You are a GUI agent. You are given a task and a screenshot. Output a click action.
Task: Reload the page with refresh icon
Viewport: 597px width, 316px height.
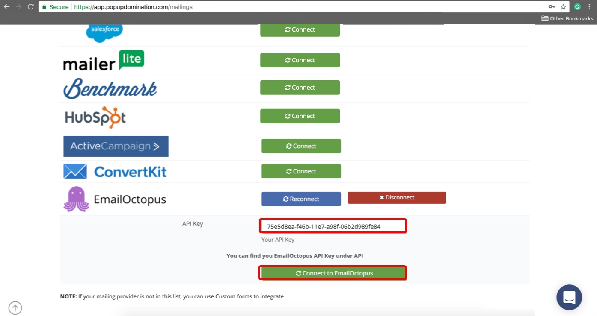coord(30,7)
